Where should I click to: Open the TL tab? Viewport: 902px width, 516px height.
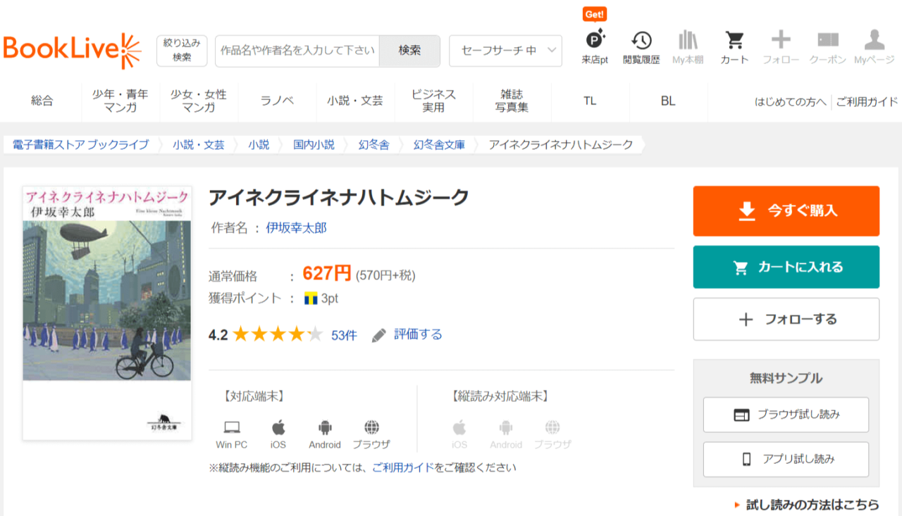tap(590, 101)
